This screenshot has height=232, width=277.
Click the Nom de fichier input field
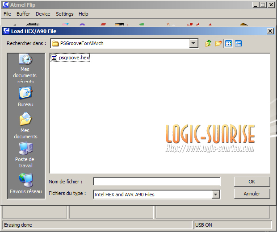[x=156, y=182]
